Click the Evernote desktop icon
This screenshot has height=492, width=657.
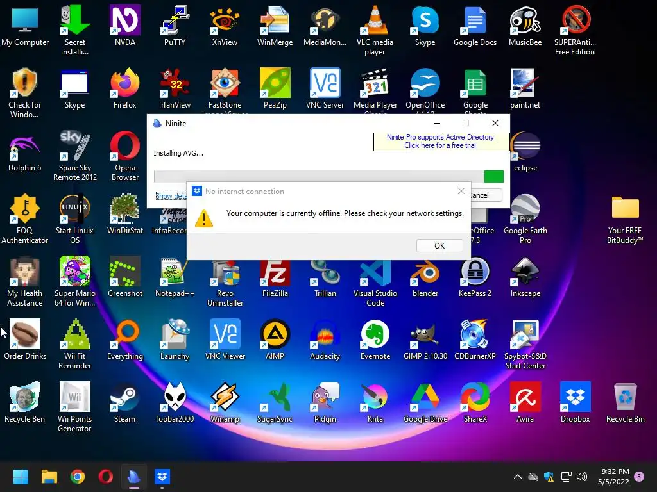point(375,339)
